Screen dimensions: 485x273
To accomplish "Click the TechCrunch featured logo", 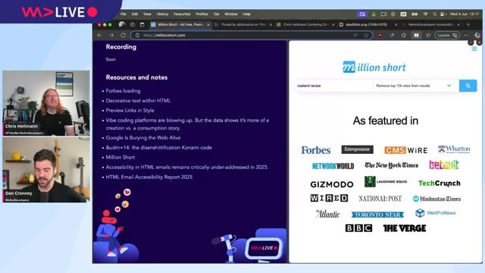I will (440, 184).
